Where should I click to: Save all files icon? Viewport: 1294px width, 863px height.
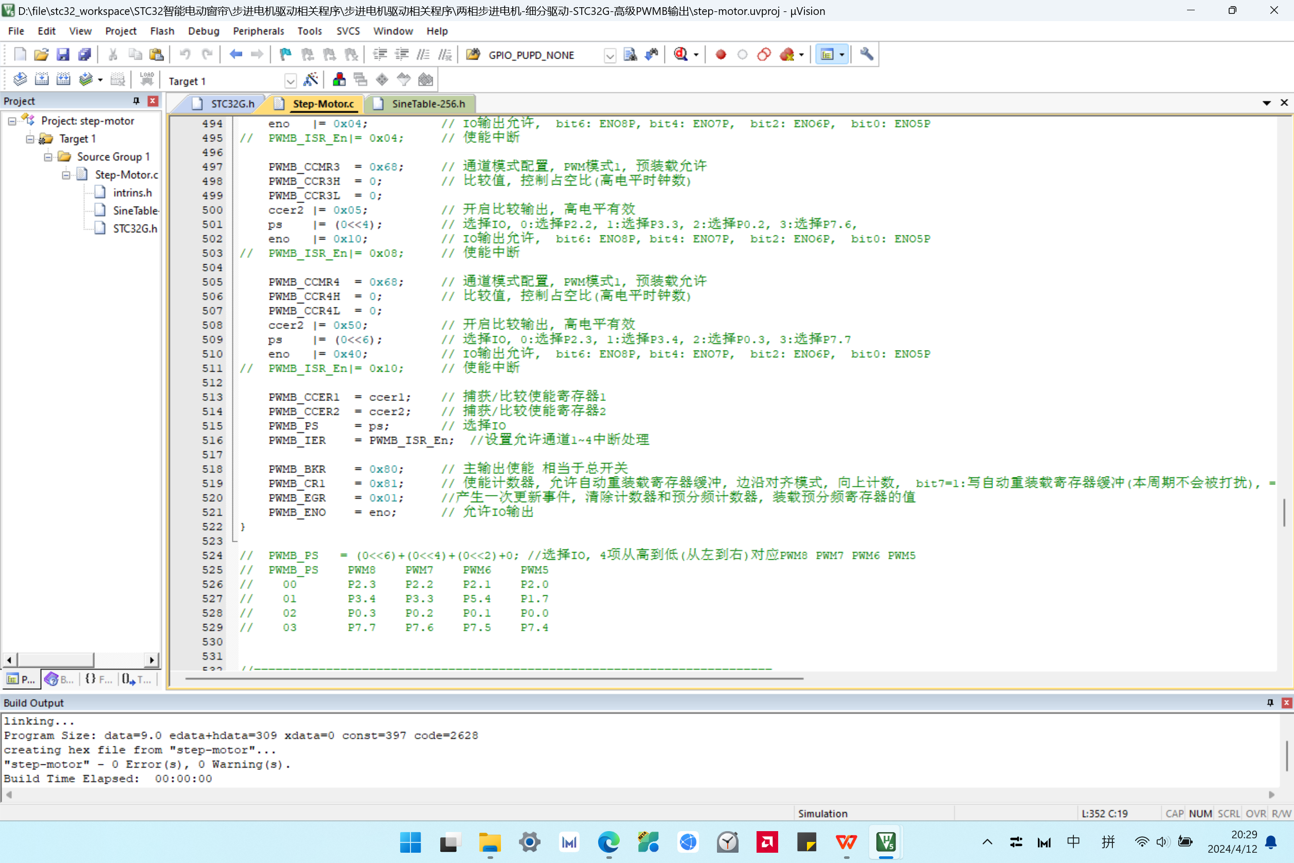(84, 54)
